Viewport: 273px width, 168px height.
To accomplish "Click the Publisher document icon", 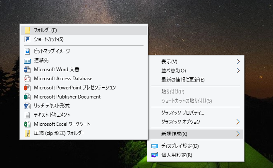I will click(27, 97).
